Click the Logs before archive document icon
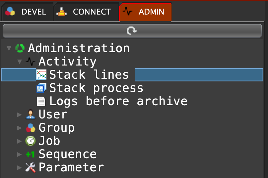 click(41, 101)
